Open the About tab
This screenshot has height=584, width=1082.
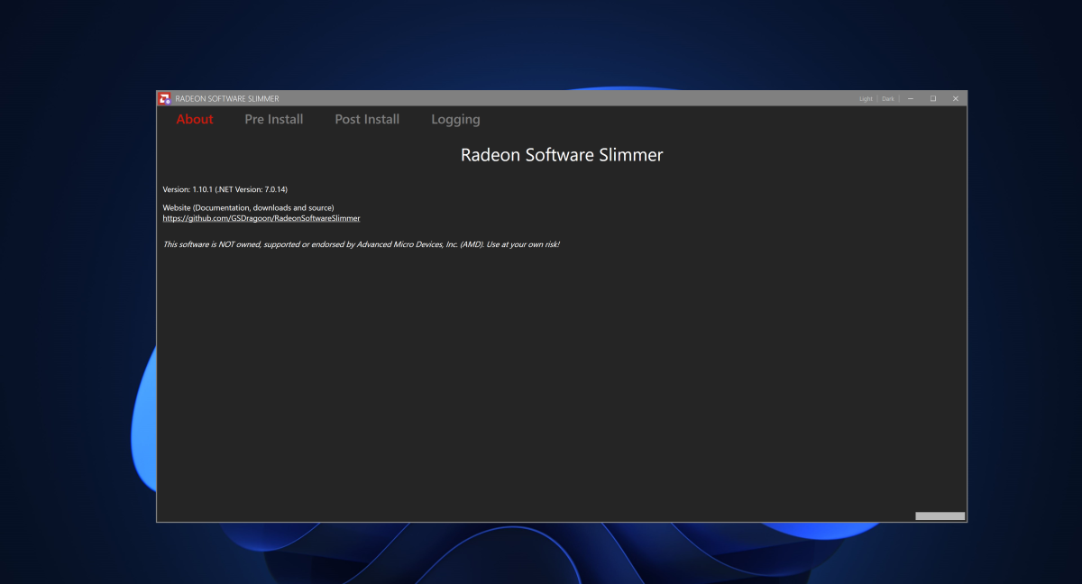coord(195,119)
